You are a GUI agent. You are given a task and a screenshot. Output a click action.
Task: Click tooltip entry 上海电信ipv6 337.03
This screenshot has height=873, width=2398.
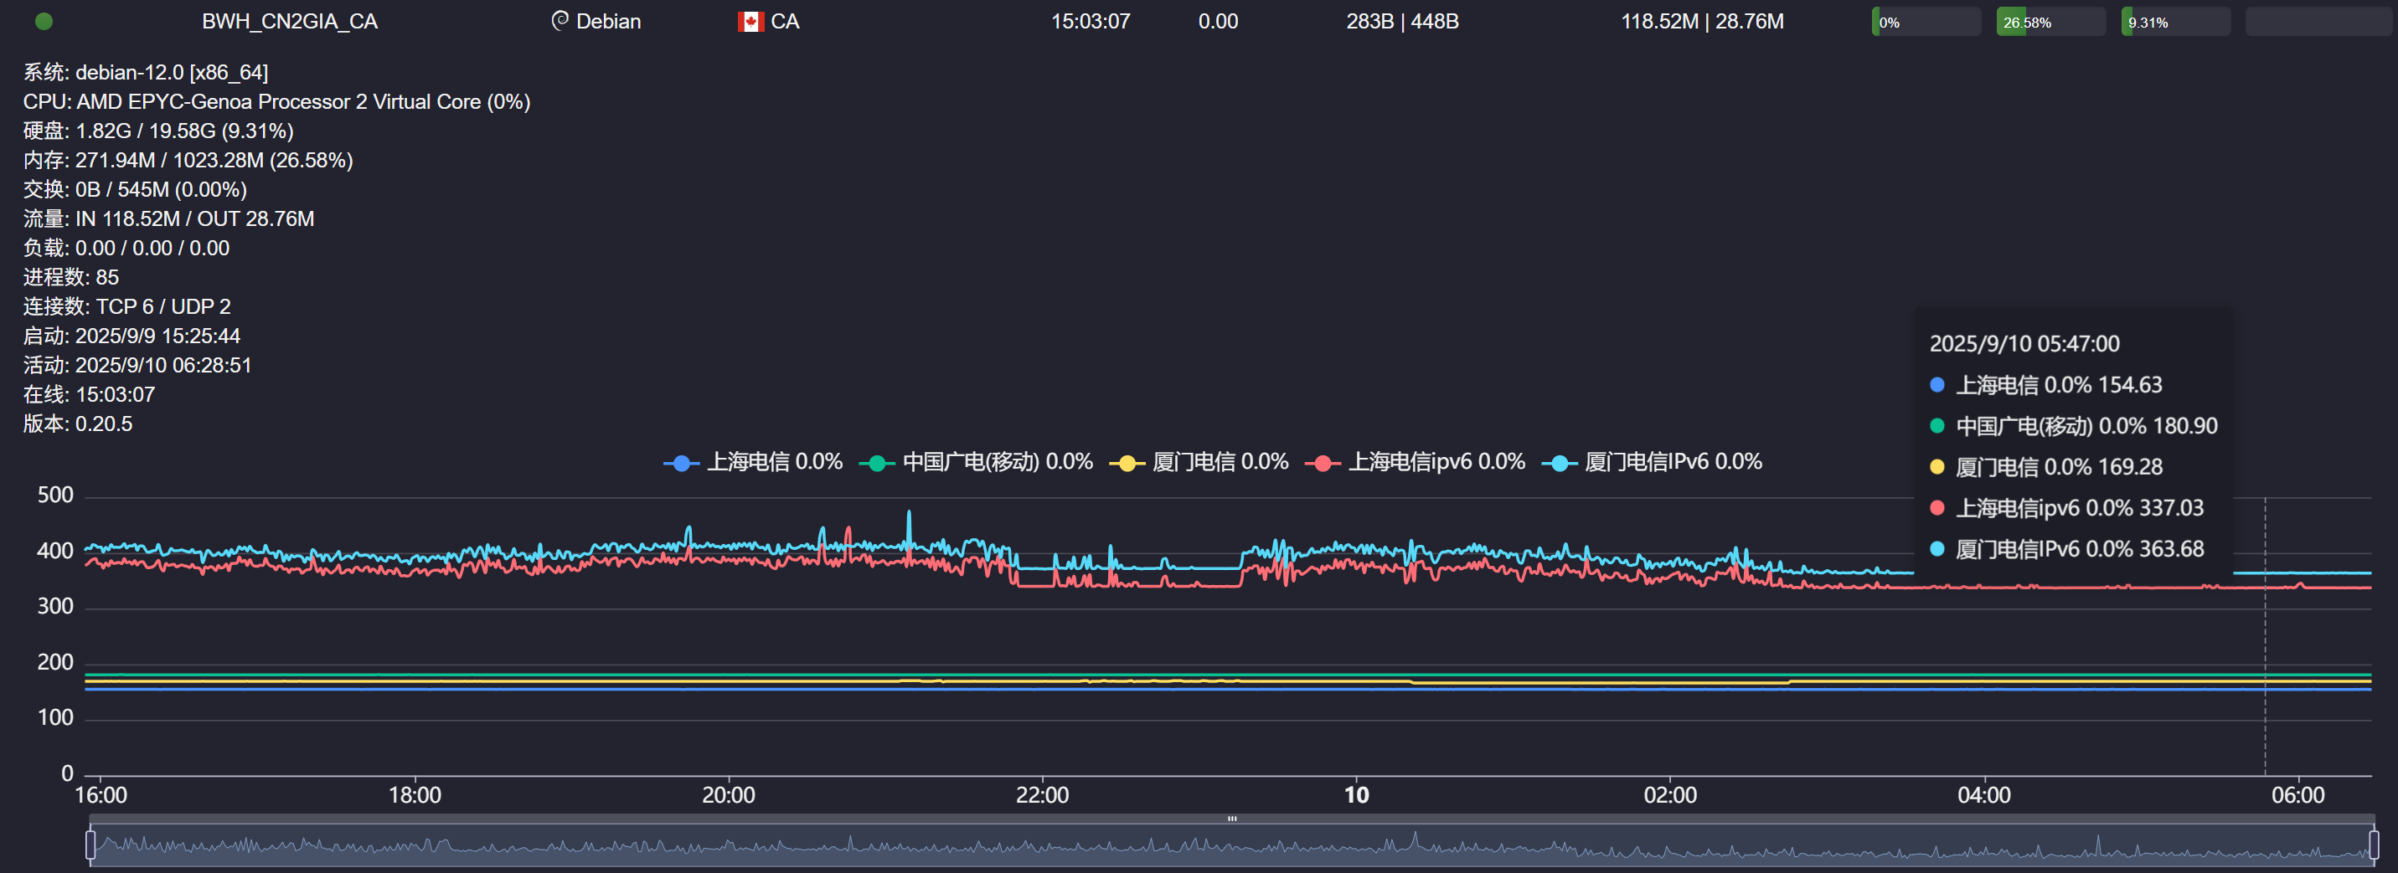pyautogui.click(x=2066, y=508)
